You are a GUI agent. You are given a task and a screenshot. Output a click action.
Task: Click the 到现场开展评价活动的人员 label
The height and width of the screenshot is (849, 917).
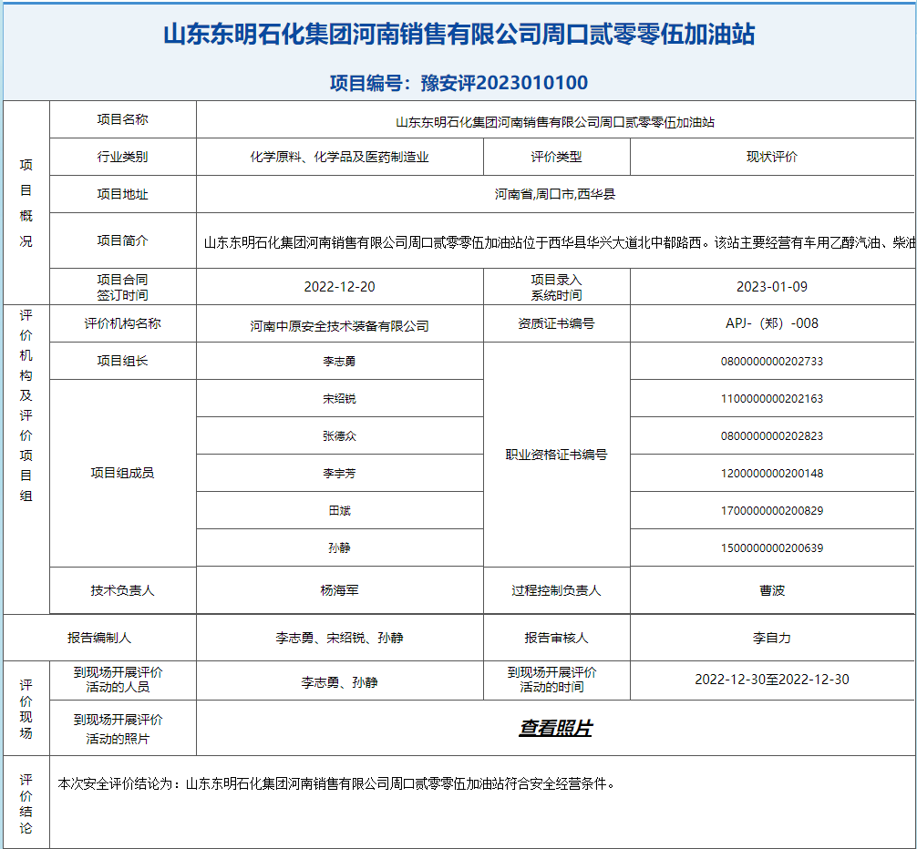118,680
